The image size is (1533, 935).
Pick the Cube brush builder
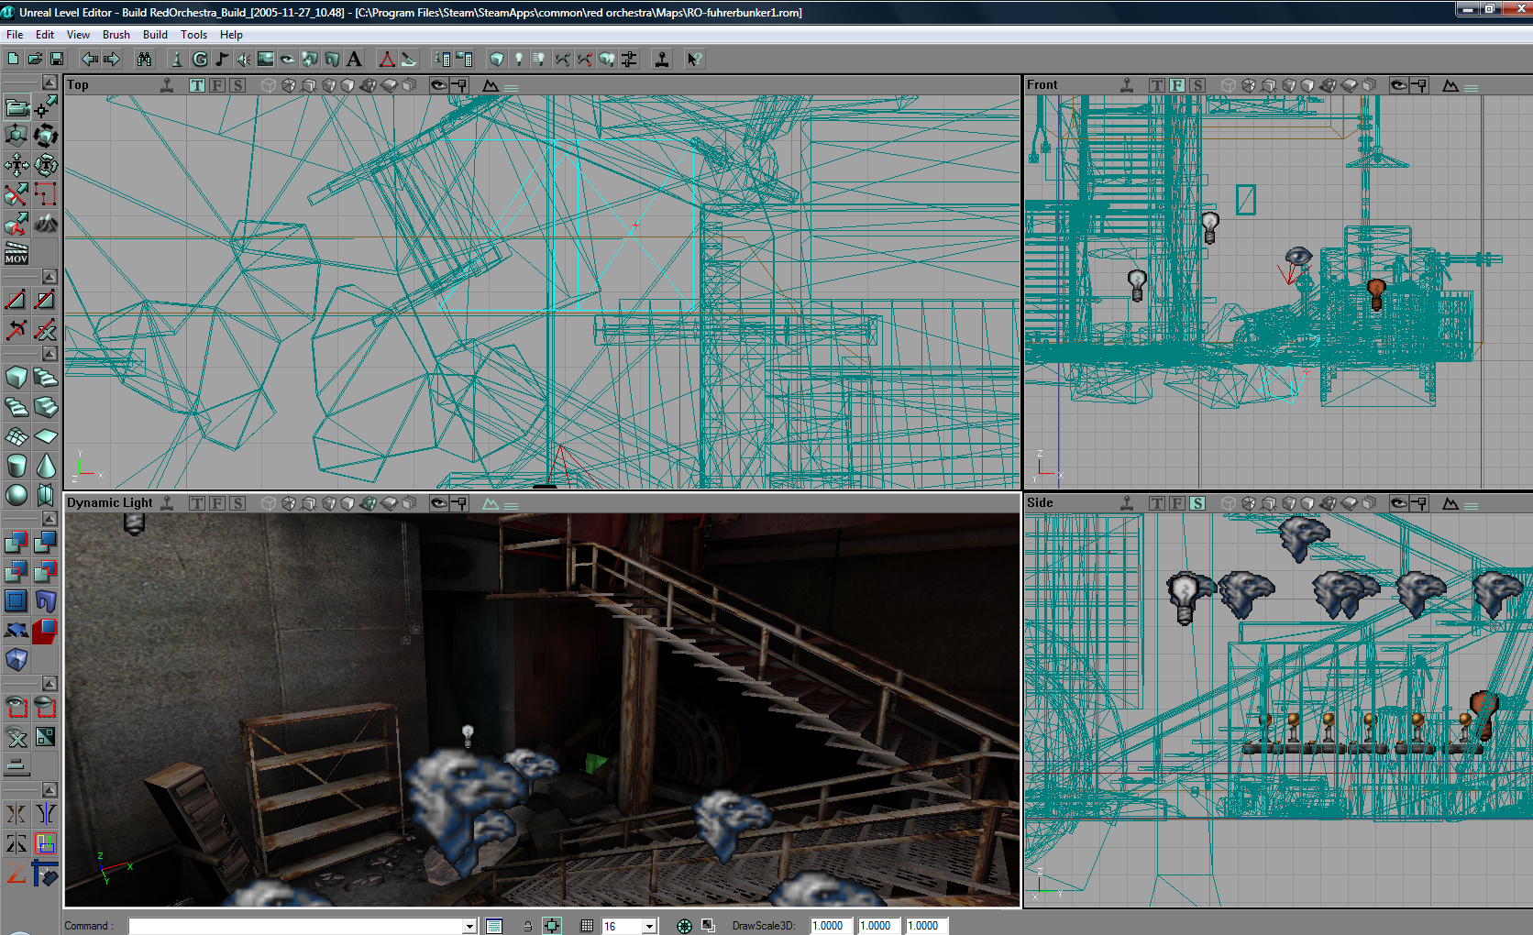(x=17, y=378)
